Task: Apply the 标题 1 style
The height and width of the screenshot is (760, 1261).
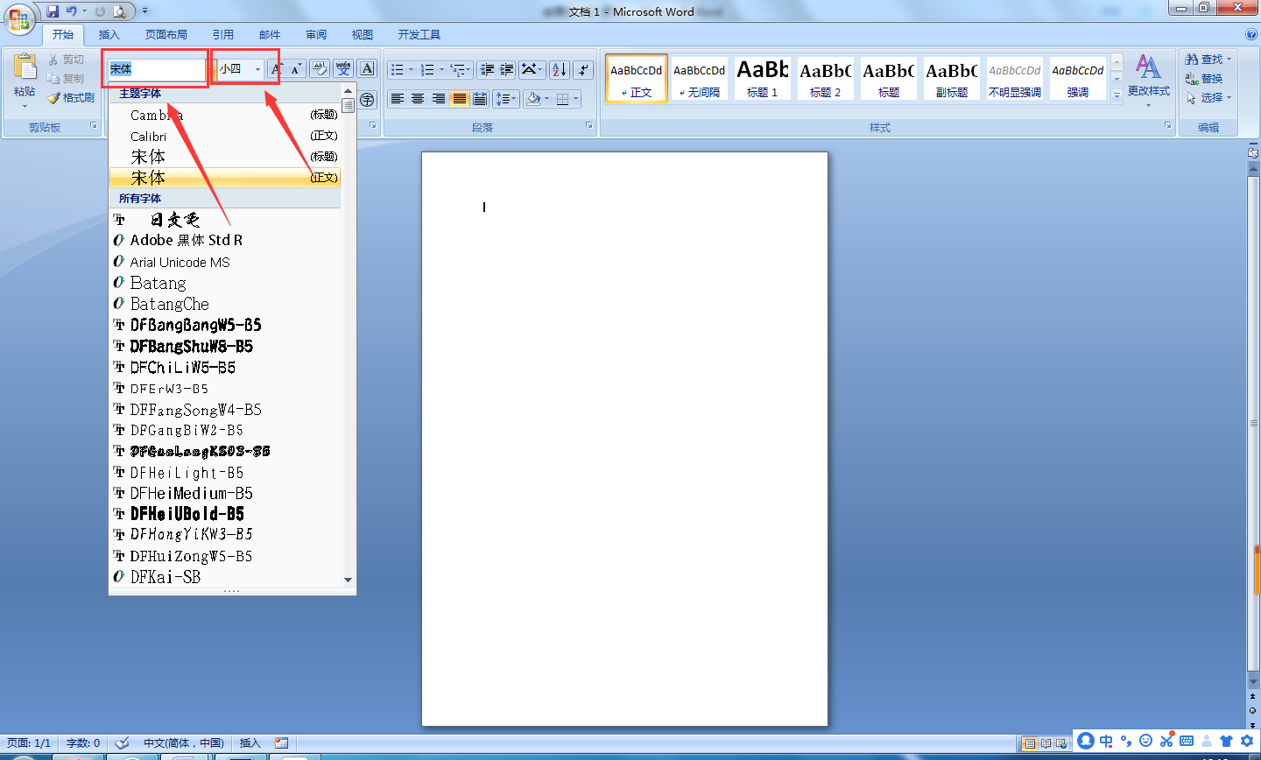Action: (763, 78)
